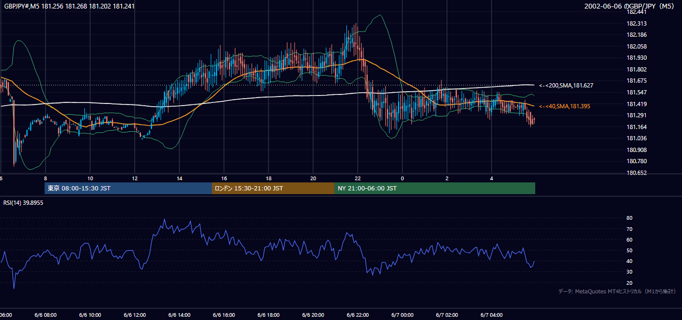Click hour label 4 under the price chart
The width and height of the screenshot is (682, 320).
tap(491, 179)
